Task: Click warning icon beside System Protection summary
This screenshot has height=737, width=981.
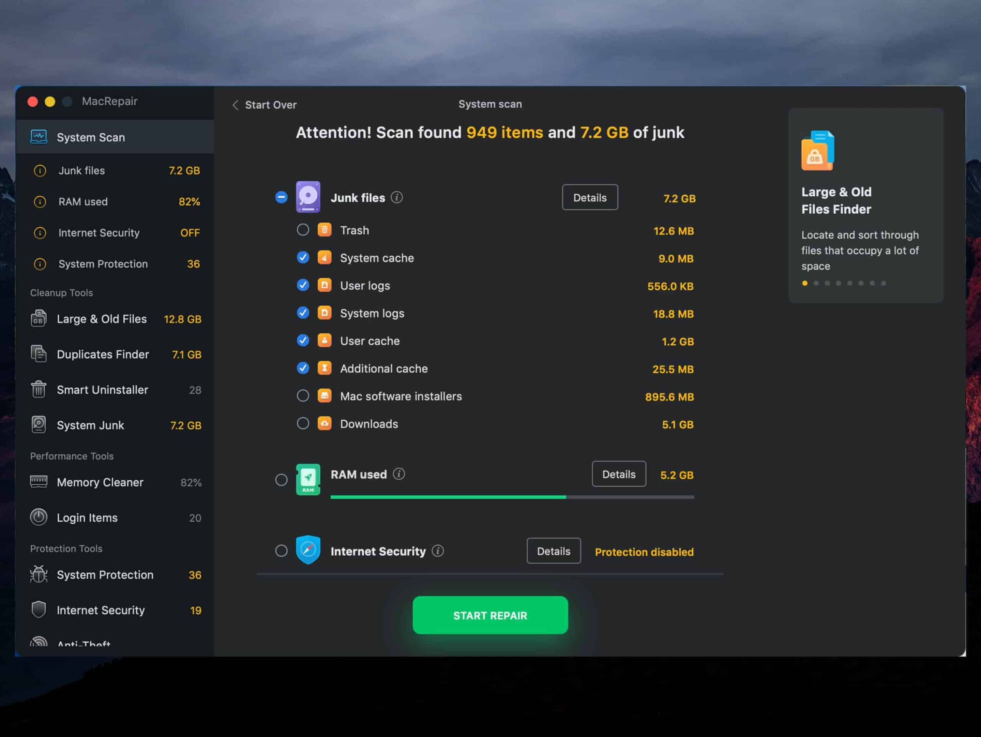Action: pyautogui.click(x=40, y=264)
